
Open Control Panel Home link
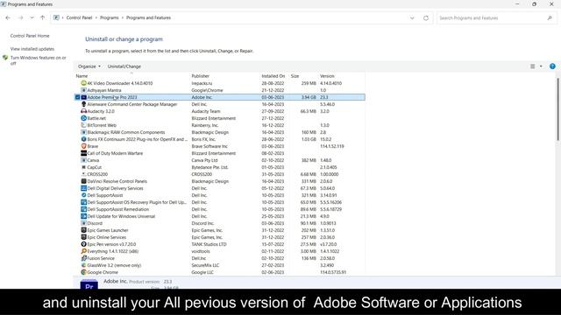[30, 36]
